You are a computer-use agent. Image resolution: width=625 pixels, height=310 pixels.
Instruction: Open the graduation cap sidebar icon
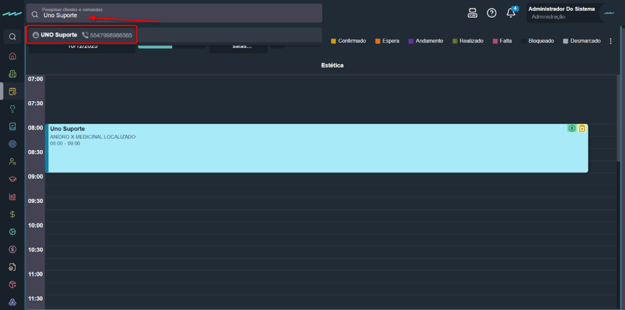coord(12,179)
